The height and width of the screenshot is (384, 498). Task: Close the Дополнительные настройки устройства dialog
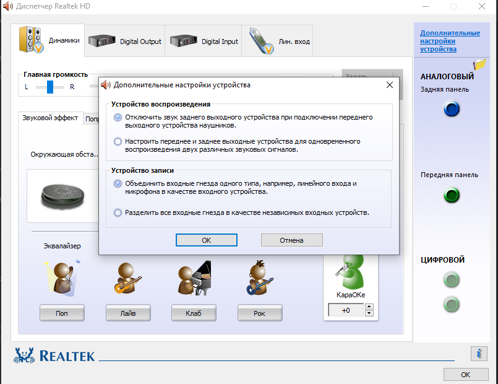click(x=390, y=85)
